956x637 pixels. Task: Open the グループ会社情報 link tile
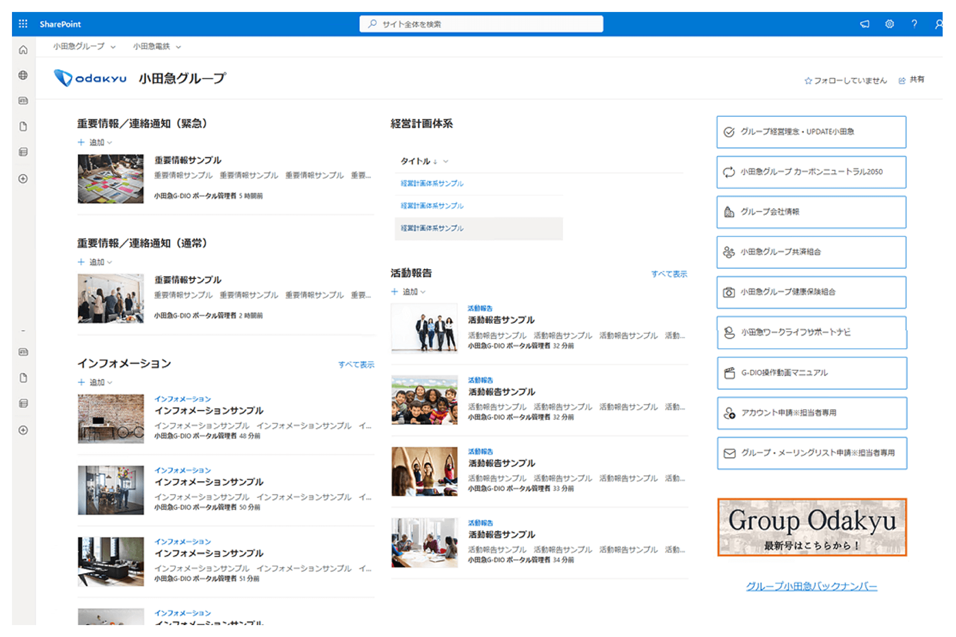811,212
